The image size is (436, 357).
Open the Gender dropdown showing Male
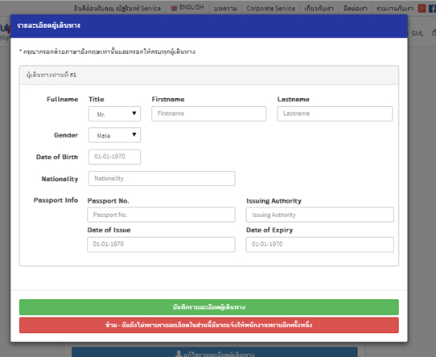114,135
